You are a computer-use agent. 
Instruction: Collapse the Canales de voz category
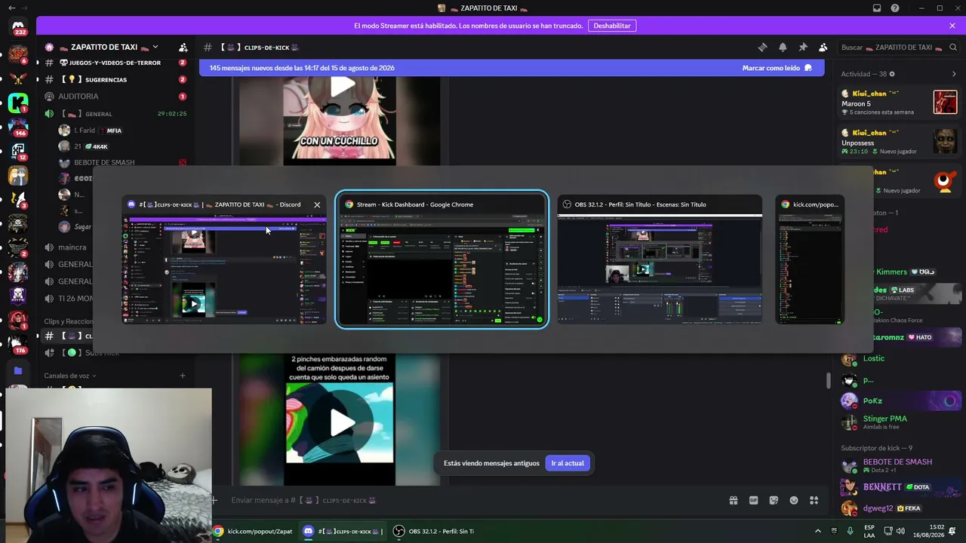point(70,376)
